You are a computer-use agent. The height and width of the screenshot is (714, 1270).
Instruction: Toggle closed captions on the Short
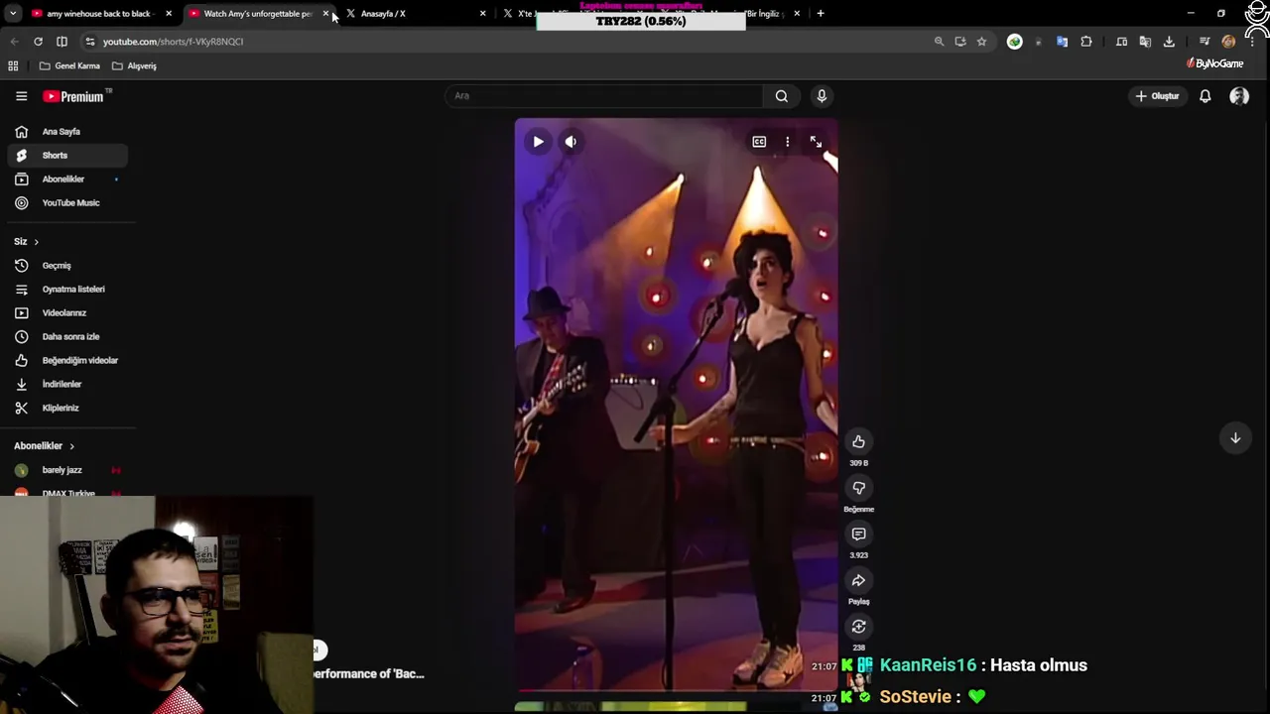(x=759, y=142)
